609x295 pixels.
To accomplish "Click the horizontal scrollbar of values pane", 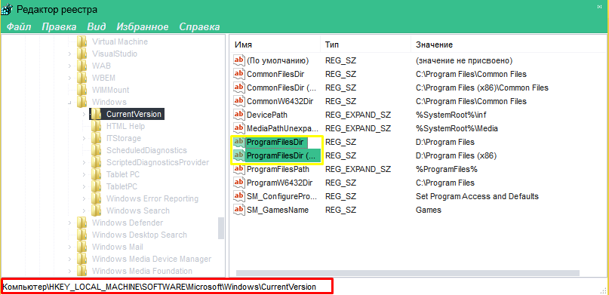I will pyautogui.click(x=408, y=273).
